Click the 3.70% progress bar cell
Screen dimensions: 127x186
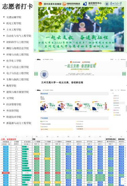tap(27, 173)
